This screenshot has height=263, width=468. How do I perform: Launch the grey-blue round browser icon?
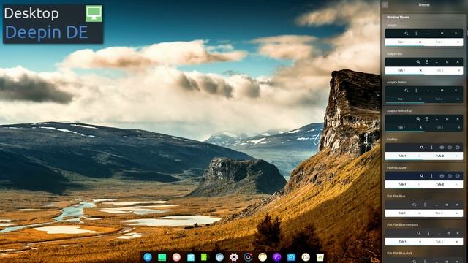click(x=219, y=257)
